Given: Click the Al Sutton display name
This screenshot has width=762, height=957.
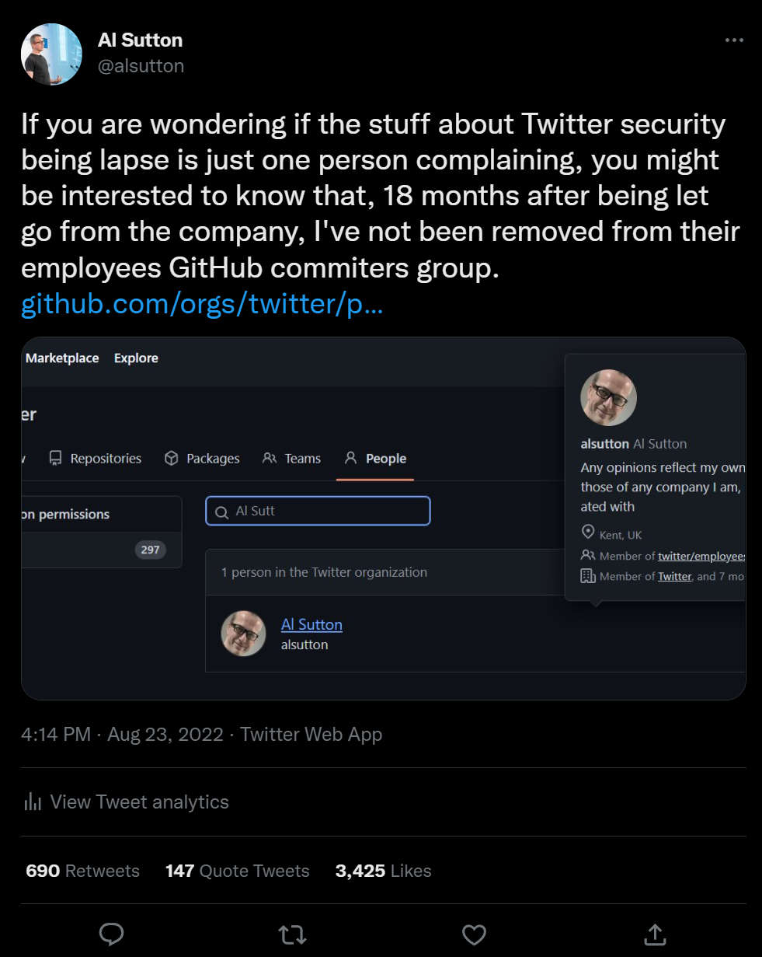Looking at the screenshot, I should 141,40.
